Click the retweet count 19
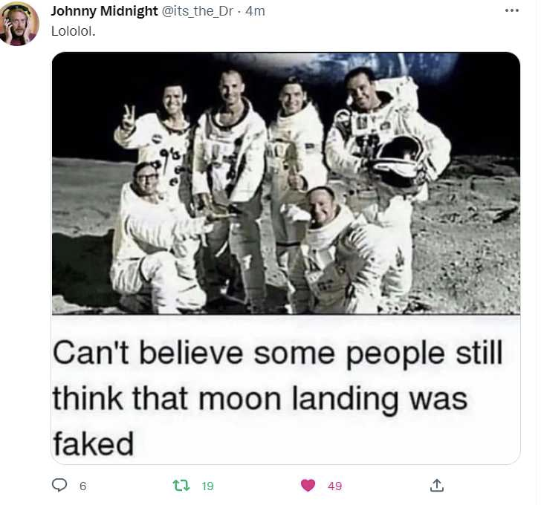The height and width of the screenshot is (505, 541). (x=208, y=486)
